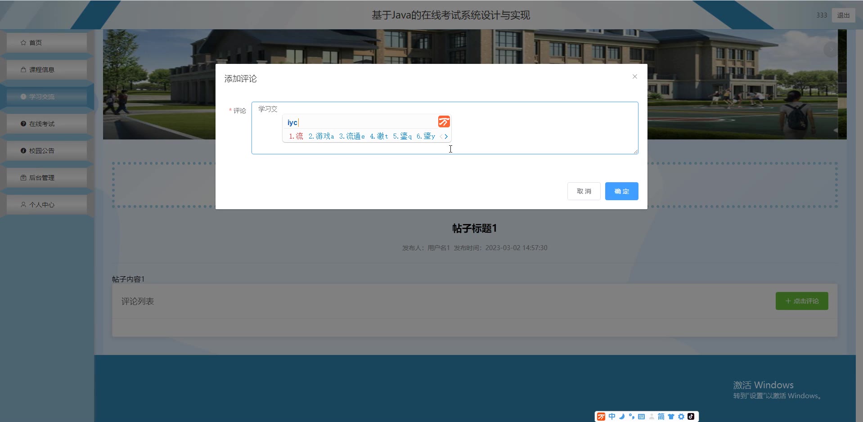Viewport: 863px width, 422px height.
Task: Click the post title 帖子标题1
Action: pyautogui.click(x=474, y=229)
